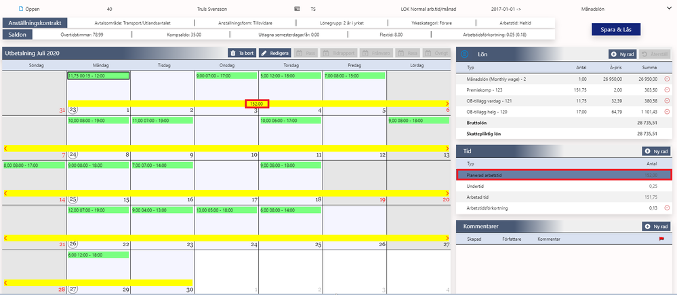Image resolution: width=677 pixels, height=295 pixels.
Task: Remove the Premiekomp - 123 row
Action: pos(667,90)
